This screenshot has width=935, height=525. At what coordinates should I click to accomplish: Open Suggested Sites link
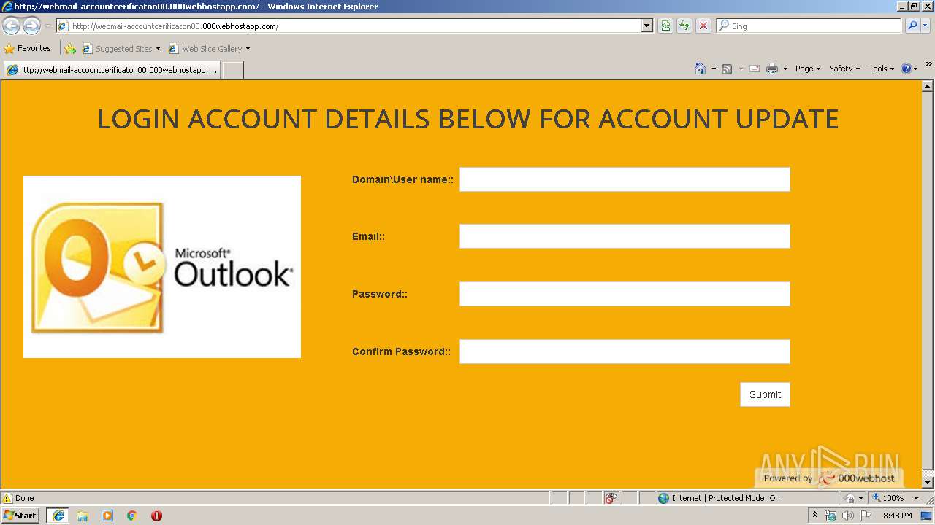pos(121,49)
